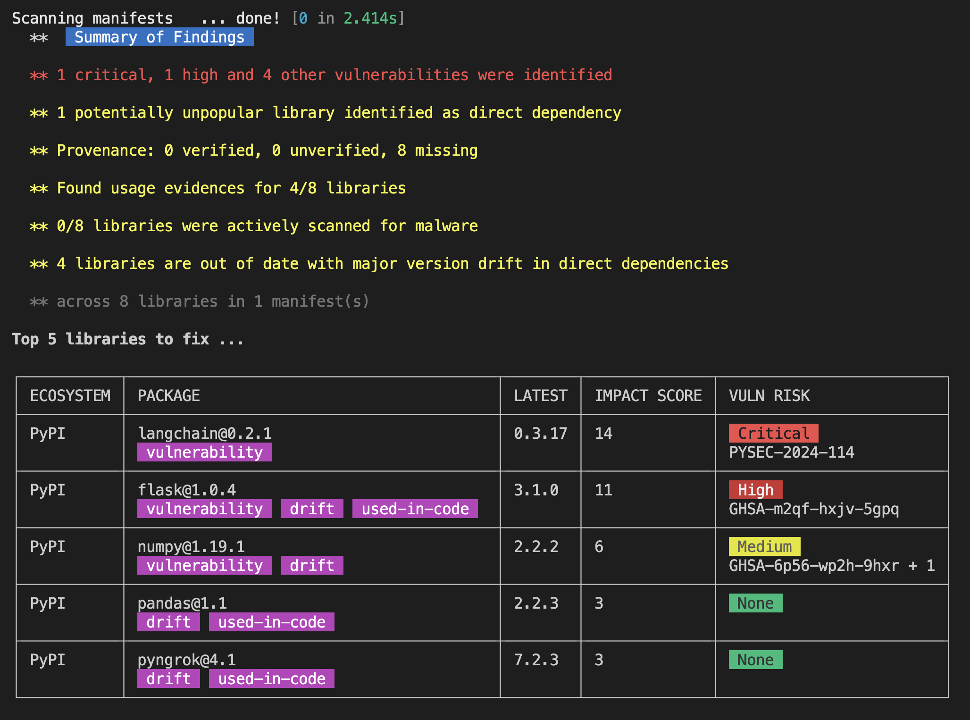Click the used-in-code tag under flask
The width and height of the screenshot is (970, 720).
(x=415, y=509)
